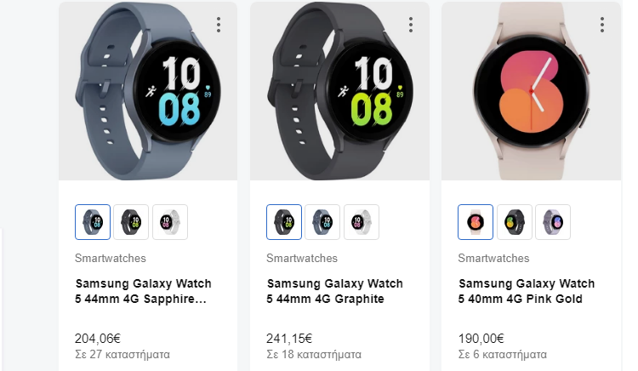Click large blue Sapphire watch image

pos(148,91)
